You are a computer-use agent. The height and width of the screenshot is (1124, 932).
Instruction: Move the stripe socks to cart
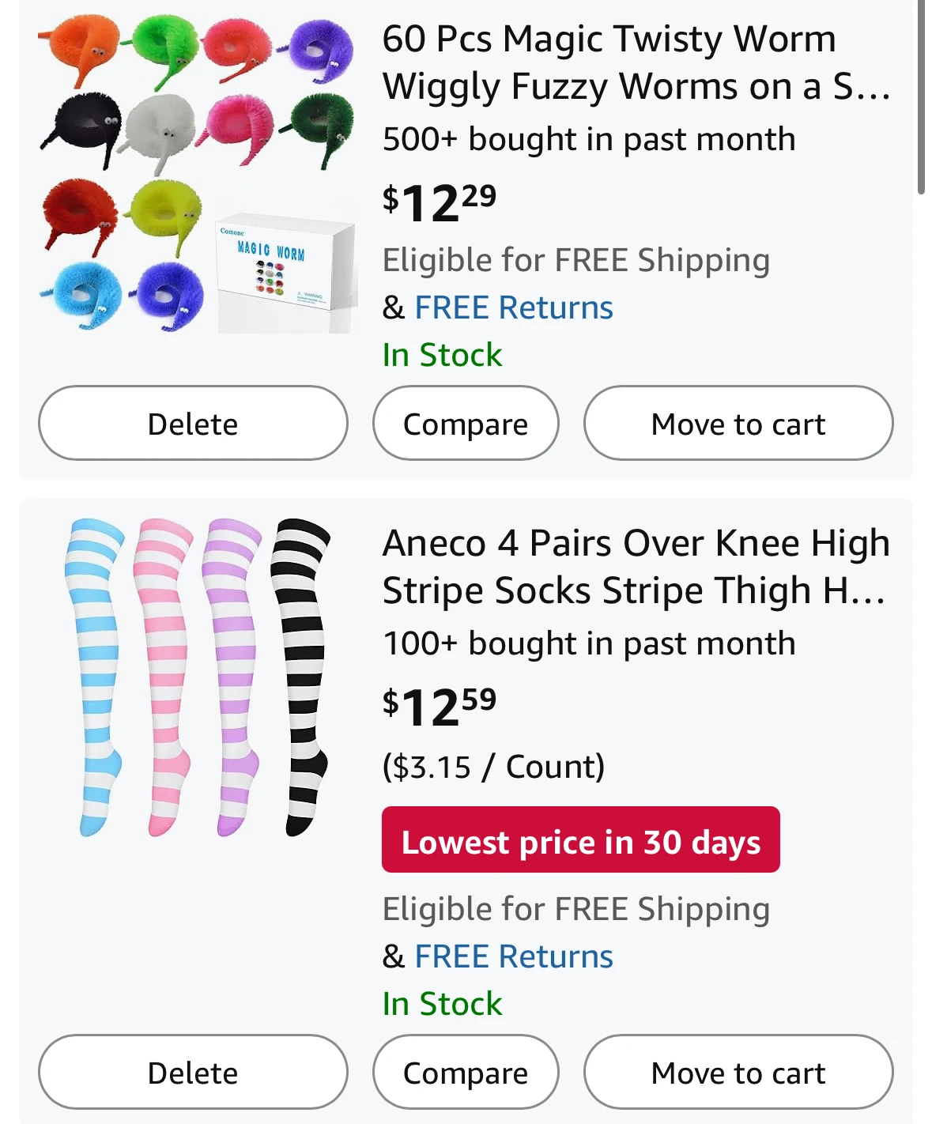coord(738,1072)
